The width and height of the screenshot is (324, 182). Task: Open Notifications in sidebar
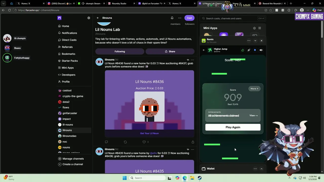coord(68,33)
